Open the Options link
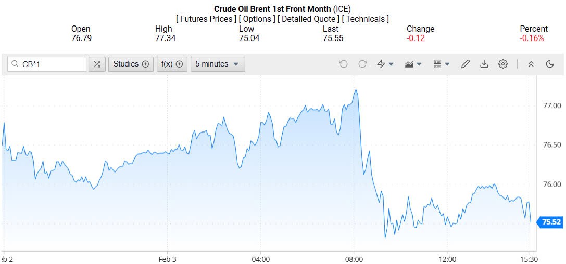The image size is (566, 264). [x=257, y=19]
